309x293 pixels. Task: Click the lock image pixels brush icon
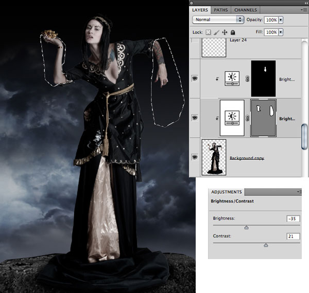coord(217,32)
